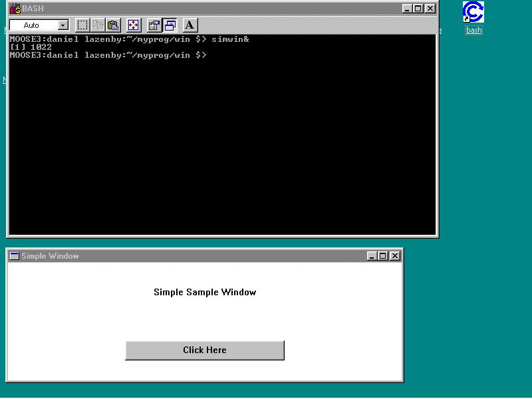Click the Auto font size combo box field
The height and width of the screenshot is (399, 532).
click(33, 25)
